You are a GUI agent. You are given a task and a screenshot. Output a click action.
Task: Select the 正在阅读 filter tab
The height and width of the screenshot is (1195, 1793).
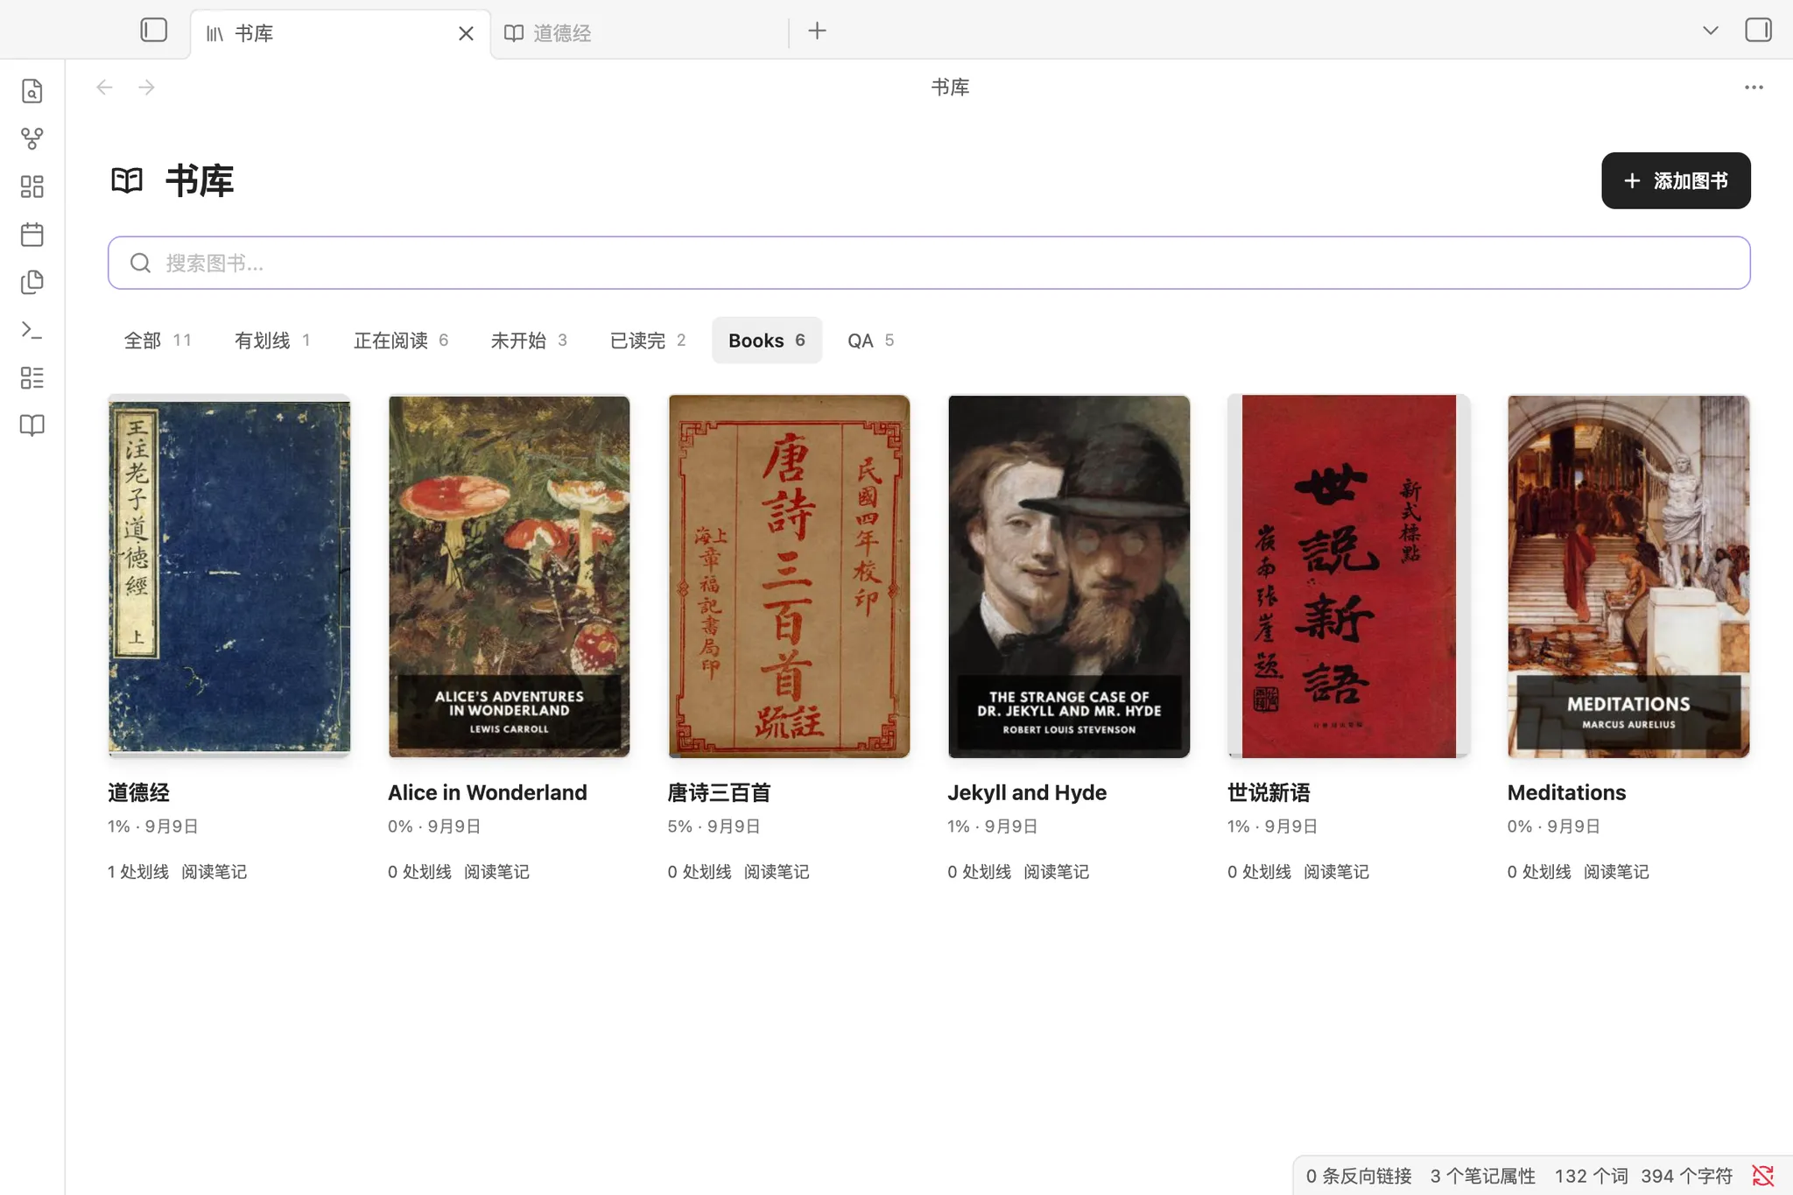tap(401, 341)
